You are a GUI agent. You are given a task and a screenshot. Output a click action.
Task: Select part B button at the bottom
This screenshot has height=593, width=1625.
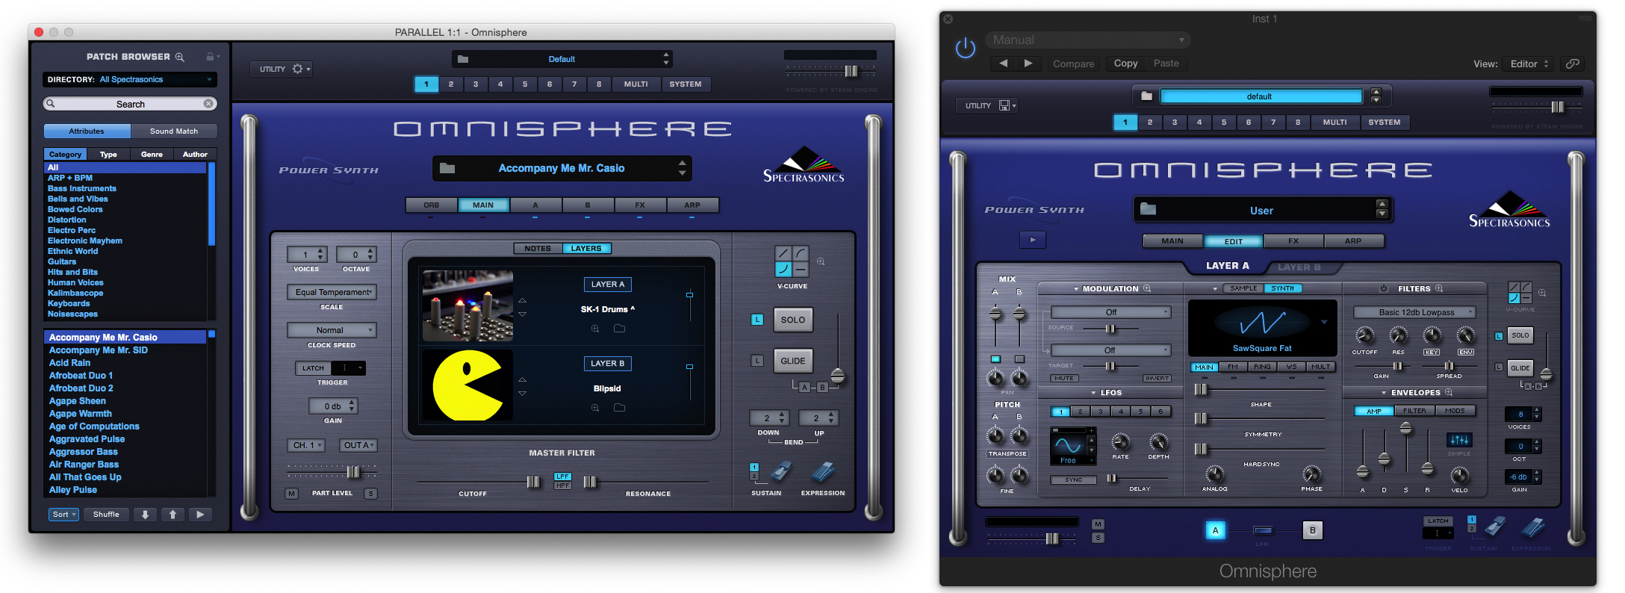1312,530
